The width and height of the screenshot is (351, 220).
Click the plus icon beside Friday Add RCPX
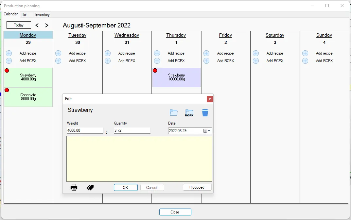point(206,61)
